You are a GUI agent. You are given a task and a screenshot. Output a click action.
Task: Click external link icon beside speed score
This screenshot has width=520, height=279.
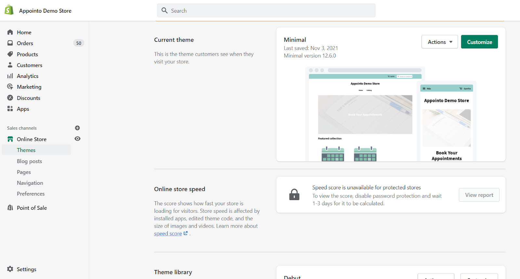pos(186,233)
